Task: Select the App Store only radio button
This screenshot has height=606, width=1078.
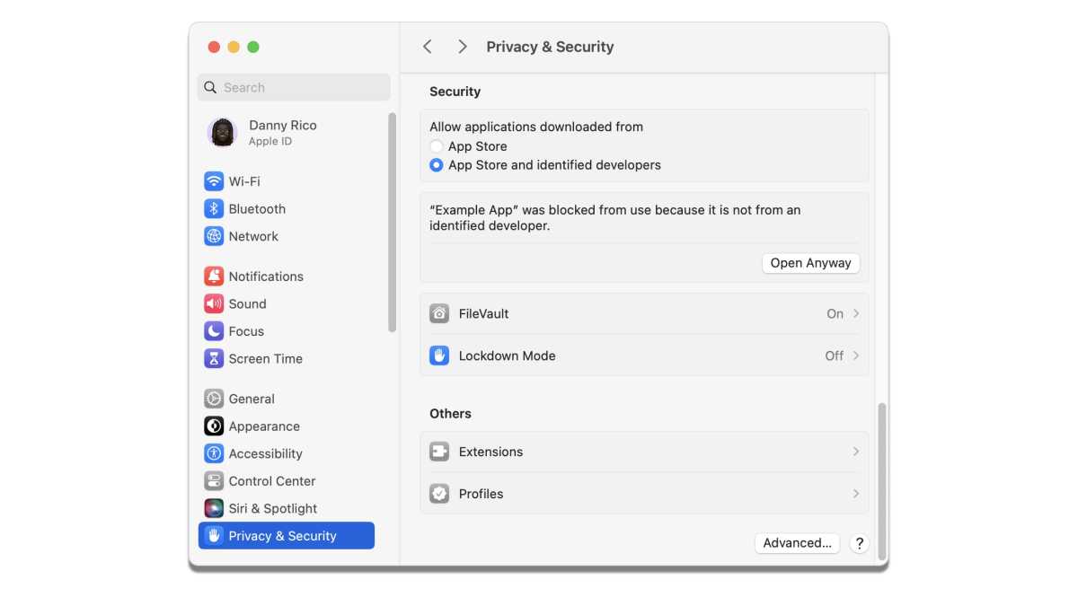Action: [x=437, y=146]
